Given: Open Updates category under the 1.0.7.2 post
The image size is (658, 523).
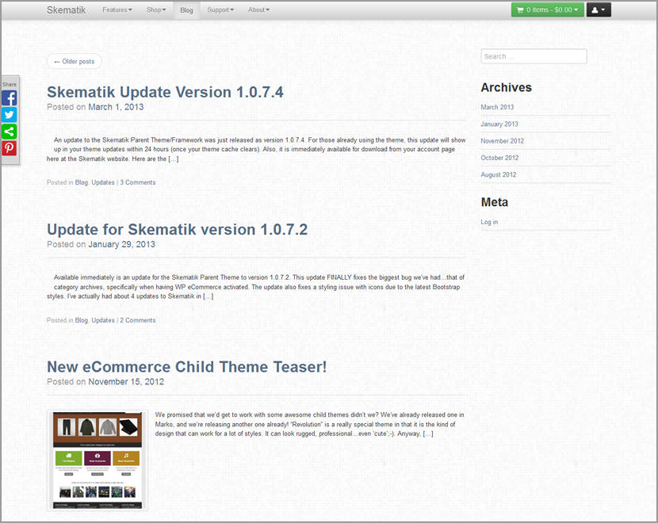Looking at the screenshot, I should click(x=103, y=320).
